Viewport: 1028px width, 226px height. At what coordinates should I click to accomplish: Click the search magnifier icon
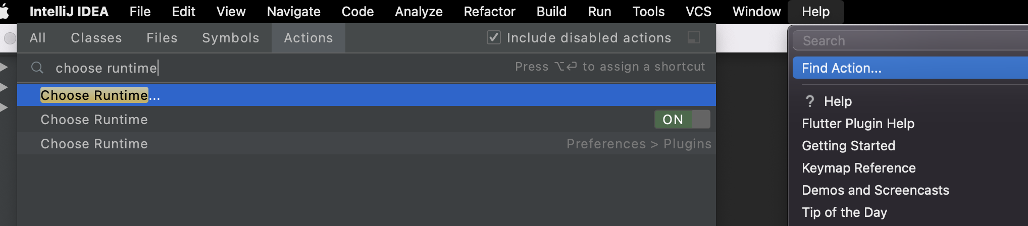pyautogui.click(x=37, y=68)
